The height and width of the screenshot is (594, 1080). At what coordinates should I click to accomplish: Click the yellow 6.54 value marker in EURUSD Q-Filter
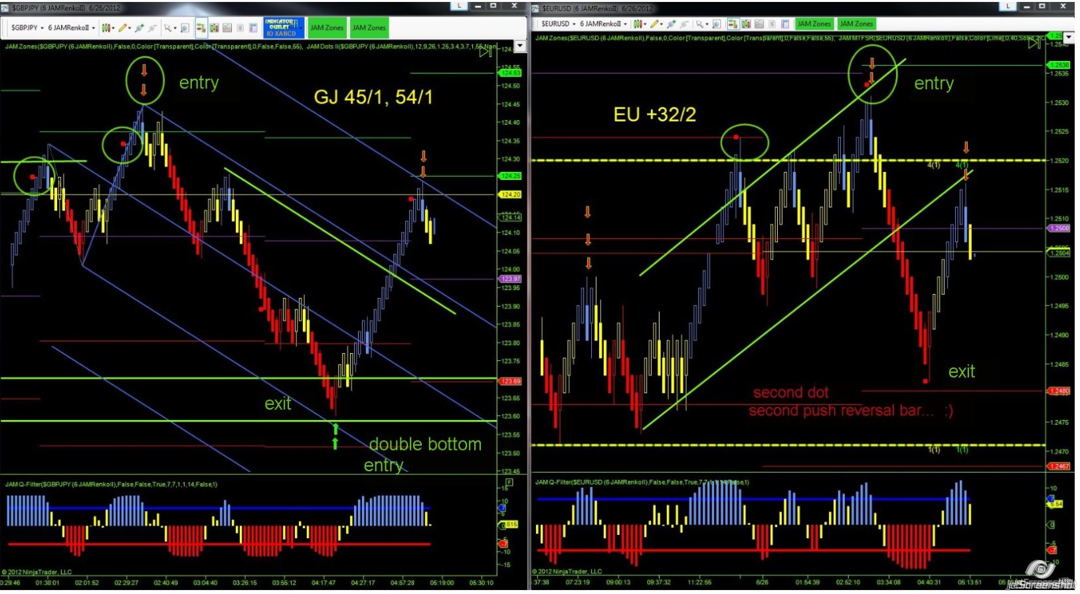coord(1055,504)
